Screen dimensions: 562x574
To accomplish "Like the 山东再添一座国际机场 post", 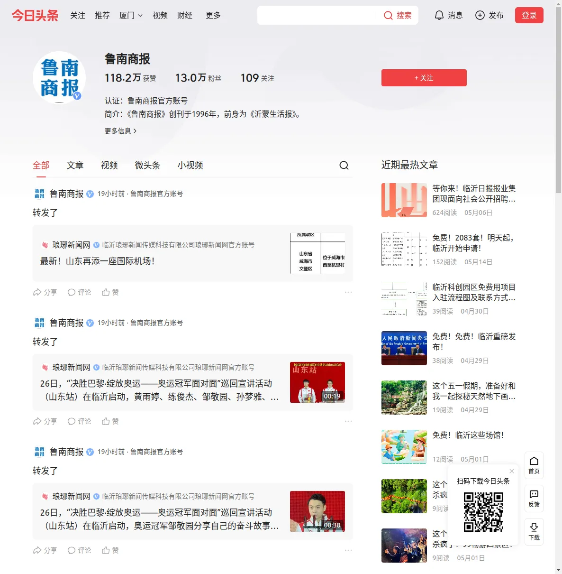I will pyautogui.click(x=110, y=292).
